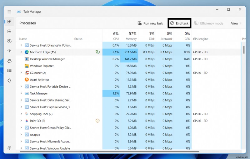Image resolution: width=250 pixels, height=159 pixels.
Task: Click Service Host: Data Sharing gear icon
Action: click(27, 100)
